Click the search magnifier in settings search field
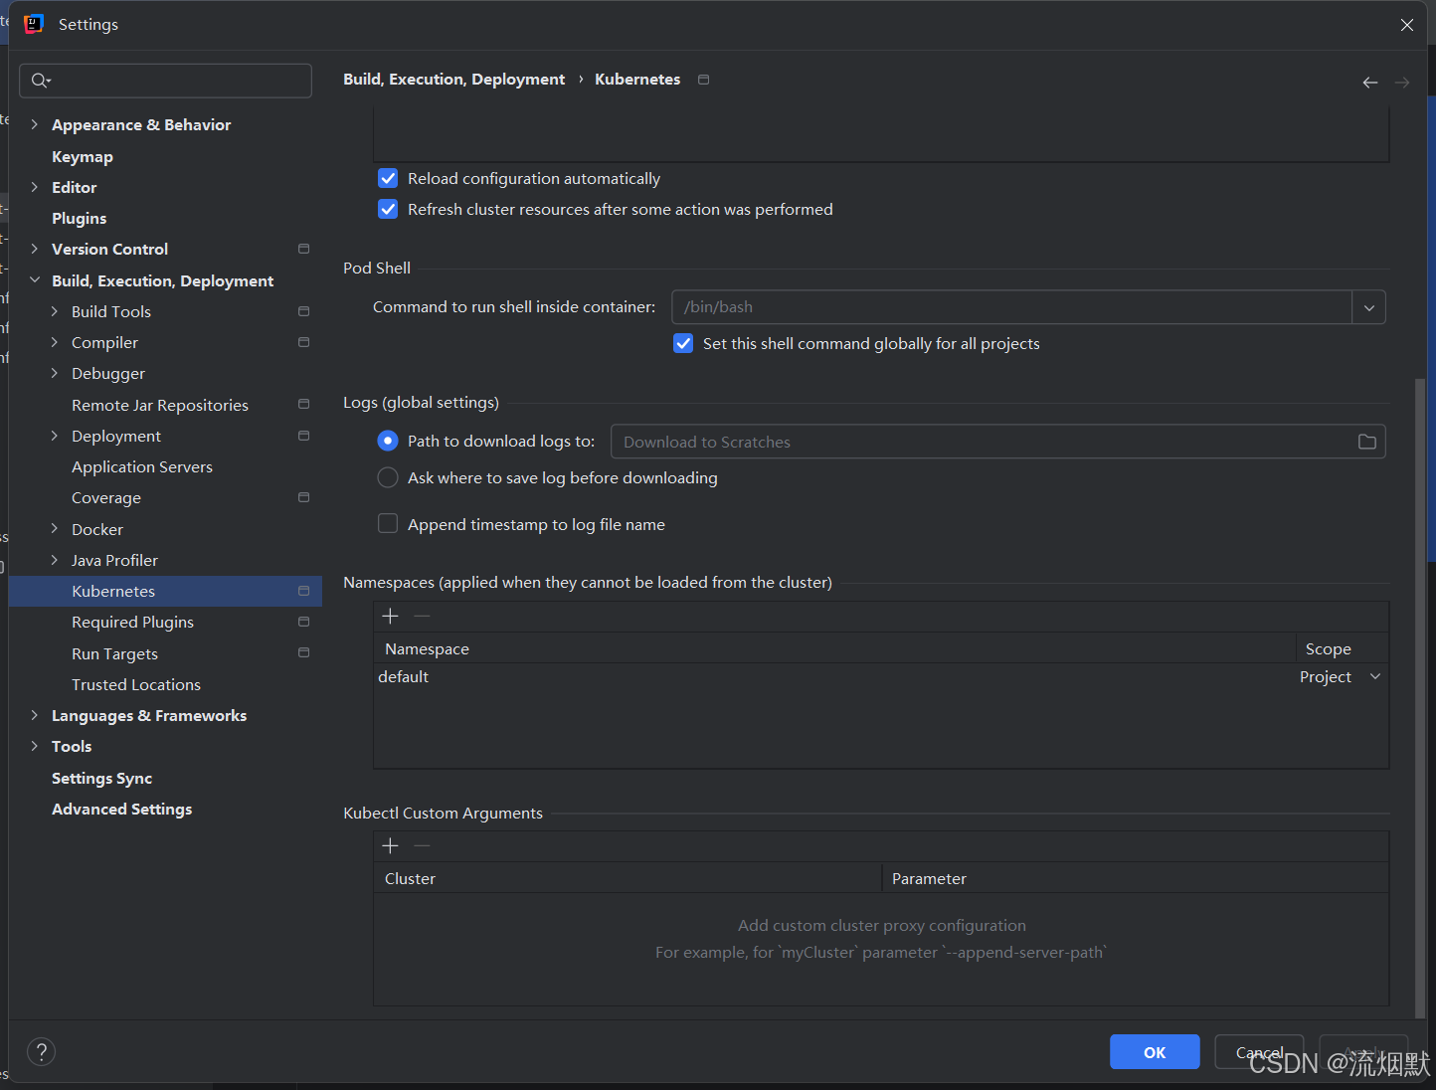The image size is (1436, 1090). 41,81
